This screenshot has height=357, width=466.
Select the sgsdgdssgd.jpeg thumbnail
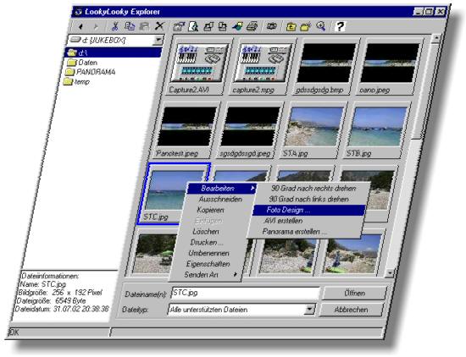pos(249,131)
